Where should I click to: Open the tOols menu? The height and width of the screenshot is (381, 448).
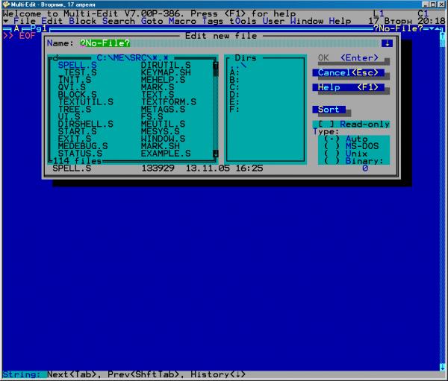[243, 21]
